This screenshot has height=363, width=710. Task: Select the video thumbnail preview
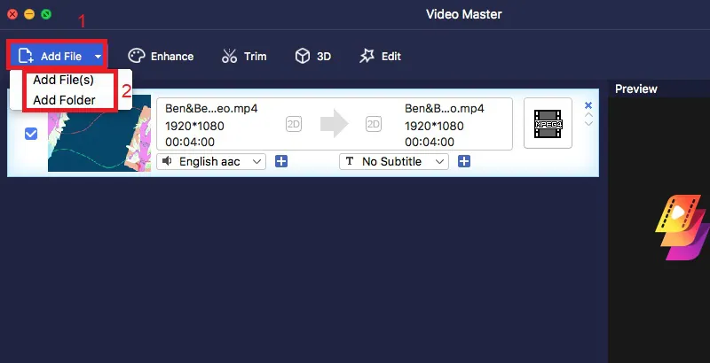point(99,133)
